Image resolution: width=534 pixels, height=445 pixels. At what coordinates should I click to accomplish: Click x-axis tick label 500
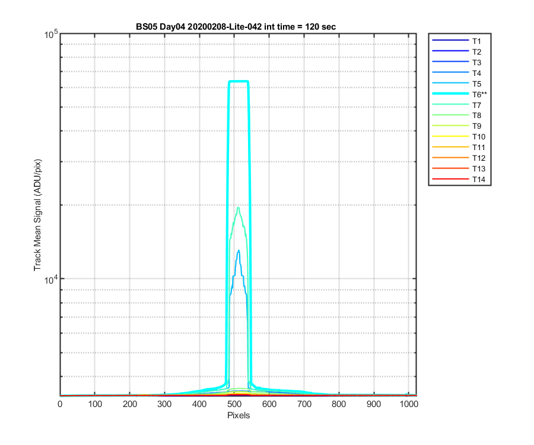(x=234, y=404)
